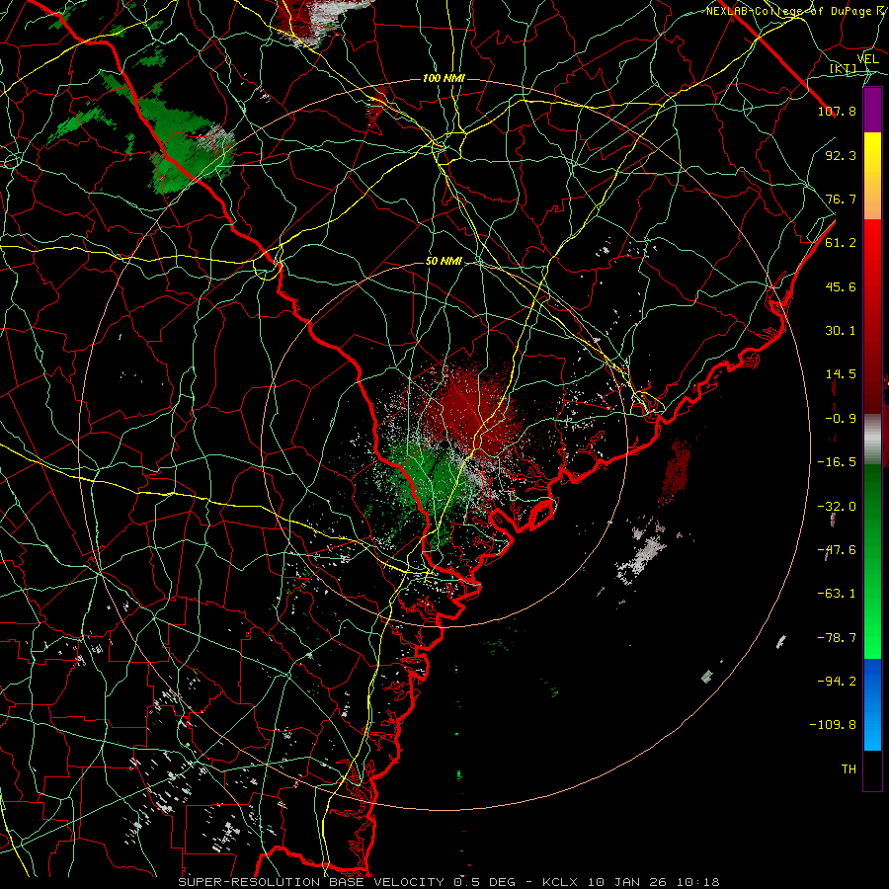
Task: Click the TH legend label
Action: (849, 769)
